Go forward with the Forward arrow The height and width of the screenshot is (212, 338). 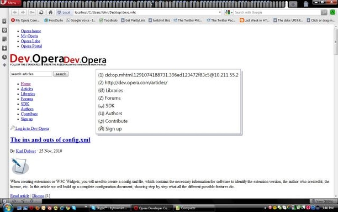pos(23,12)
